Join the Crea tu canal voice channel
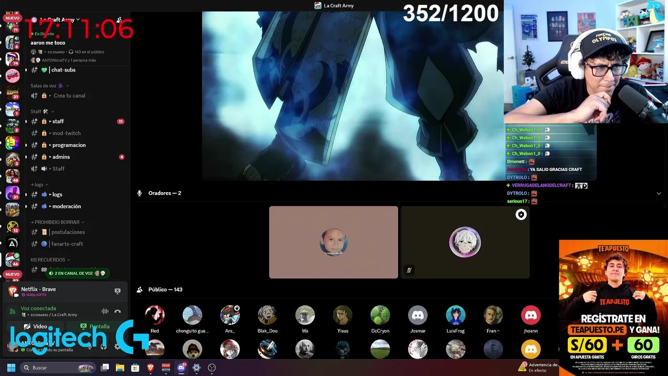The height and width of the screenshot is (376, 668). coord(77,96)
